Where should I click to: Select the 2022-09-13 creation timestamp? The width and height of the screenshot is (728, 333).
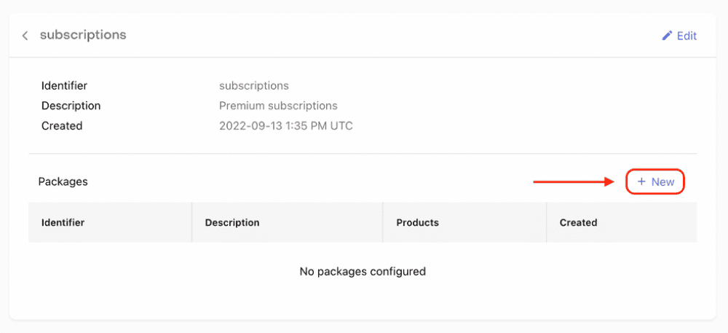point(285,125)
